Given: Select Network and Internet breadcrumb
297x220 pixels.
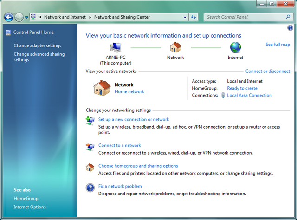Looking at the screenshot, I should point(65,17).
